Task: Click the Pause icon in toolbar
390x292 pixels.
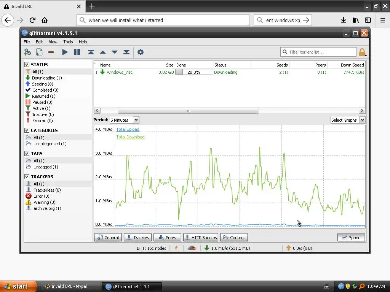Action: (x=77, y=52)
